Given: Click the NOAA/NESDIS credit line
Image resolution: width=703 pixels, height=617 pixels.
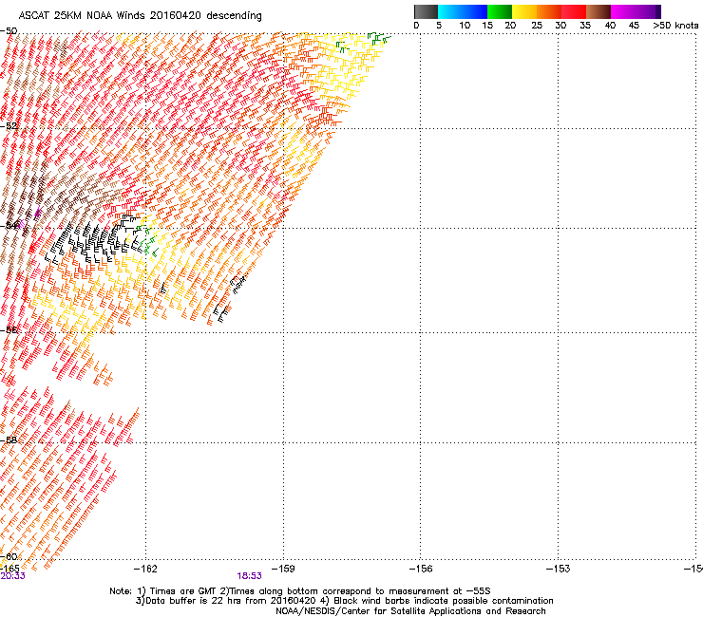Looking at the screenshot, I should pos(410,611).
